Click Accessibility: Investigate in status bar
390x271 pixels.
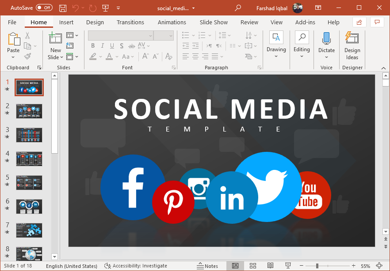point(136,266)
